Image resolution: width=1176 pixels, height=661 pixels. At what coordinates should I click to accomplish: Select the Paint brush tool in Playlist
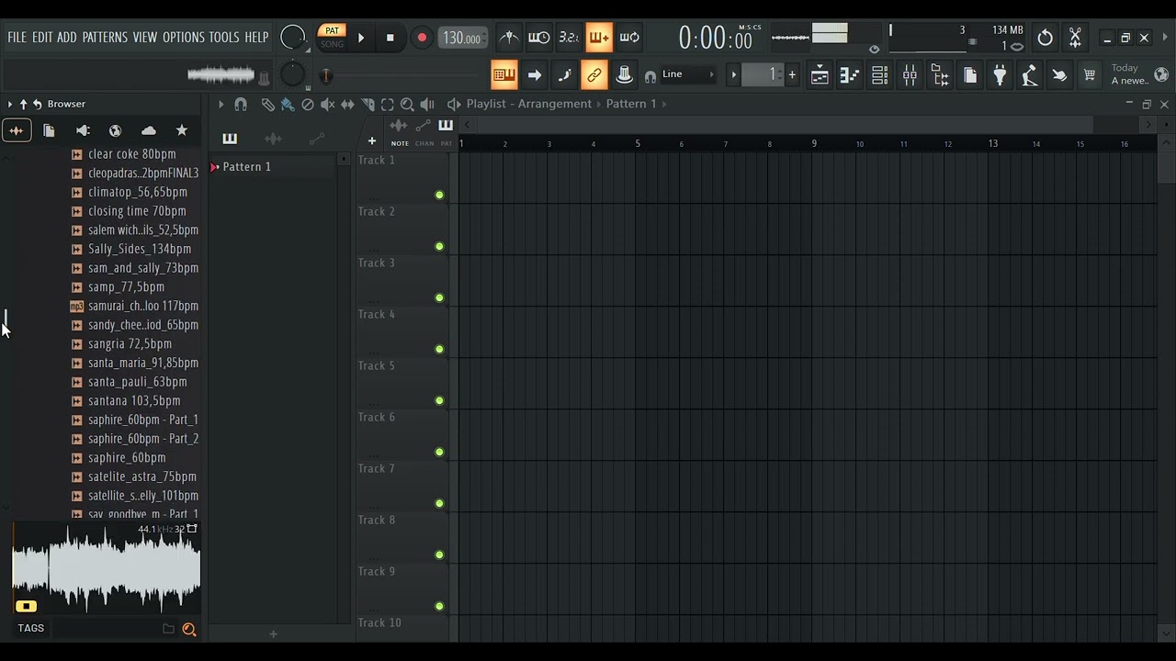tap(288, 105)
